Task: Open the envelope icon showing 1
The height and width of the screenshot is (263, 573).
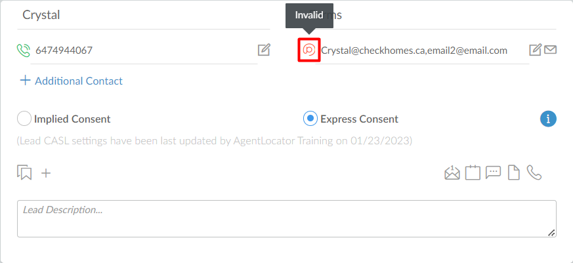Action: (x=452, y=172)
